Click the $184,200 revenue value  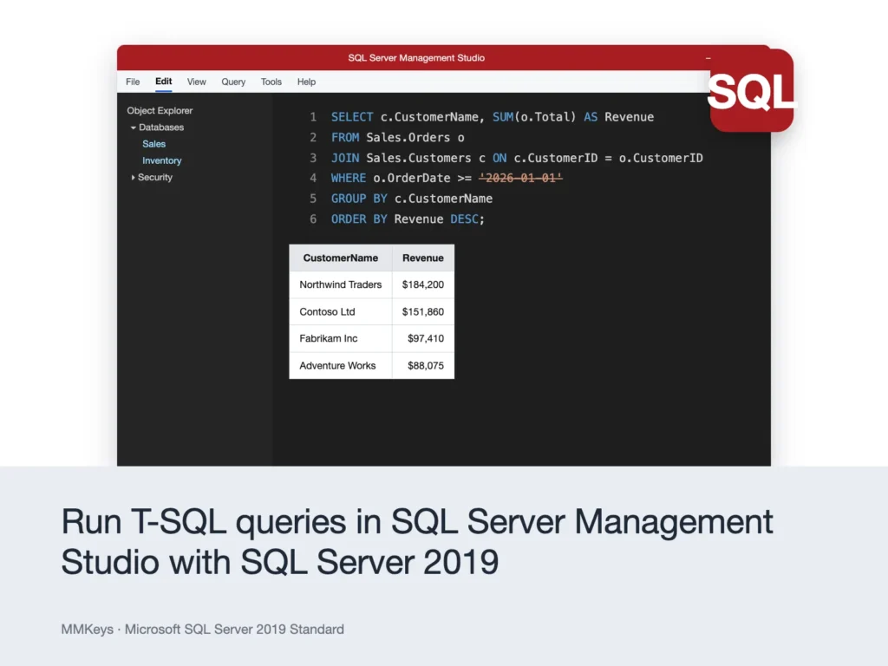pyautogui.click(x=423, y=284)
